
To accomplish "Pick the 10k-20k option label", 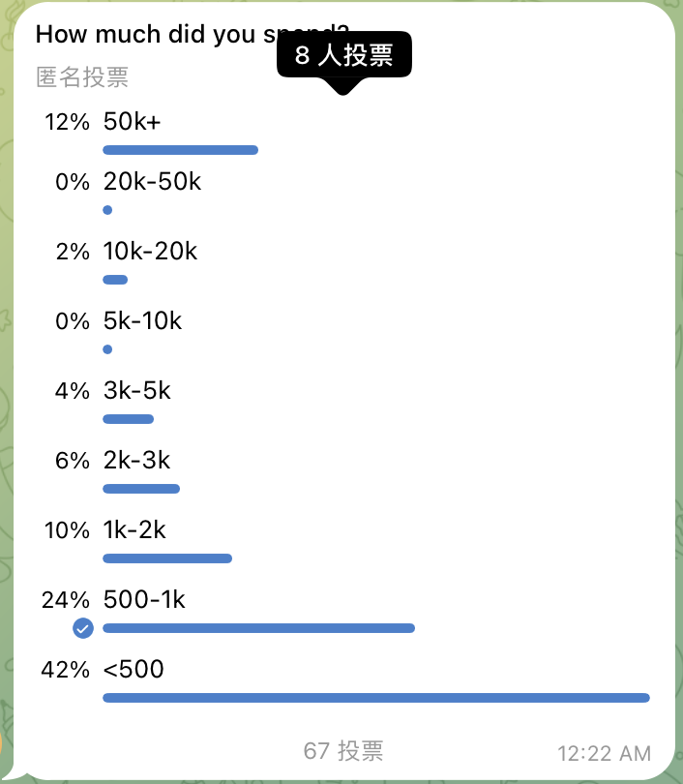I will (x=150, y=252).
